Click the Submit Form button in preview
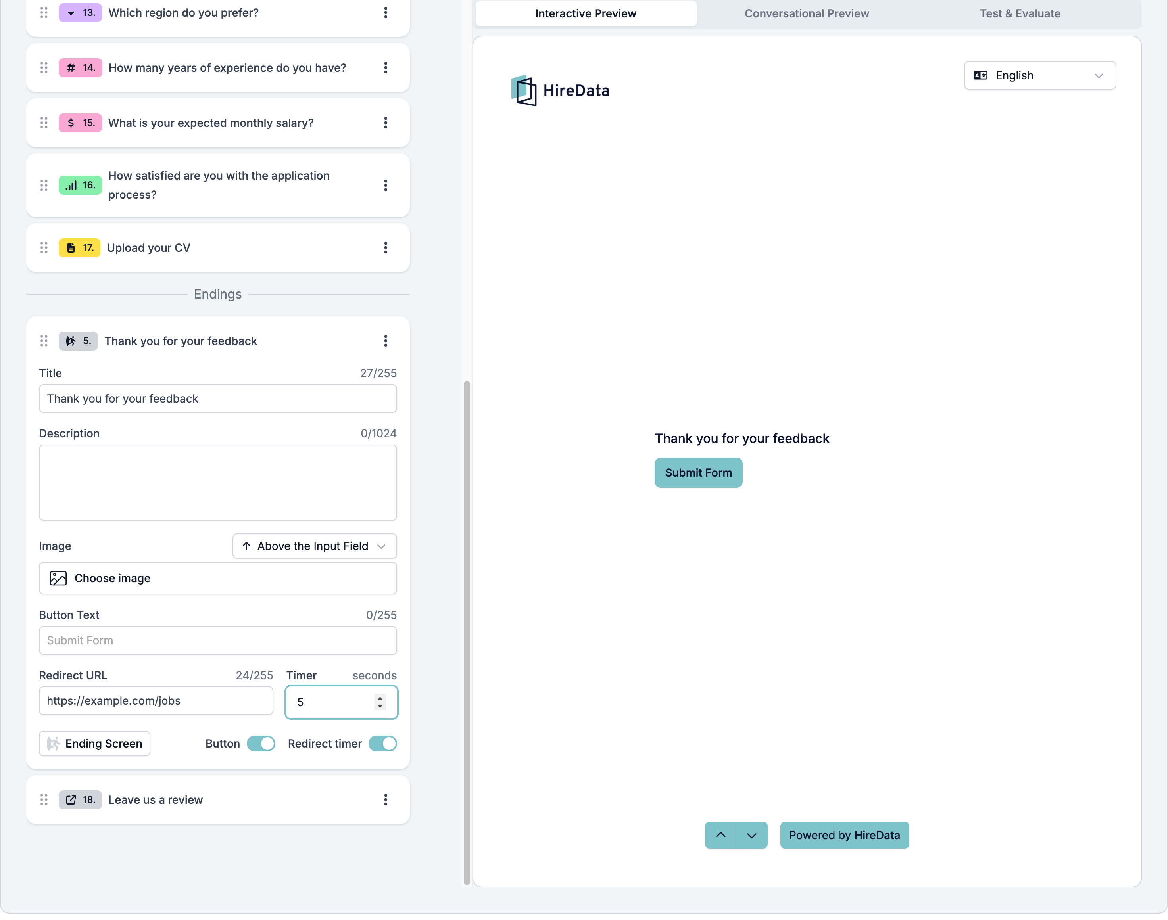1168x920 pixels. (x=698, y=473)
